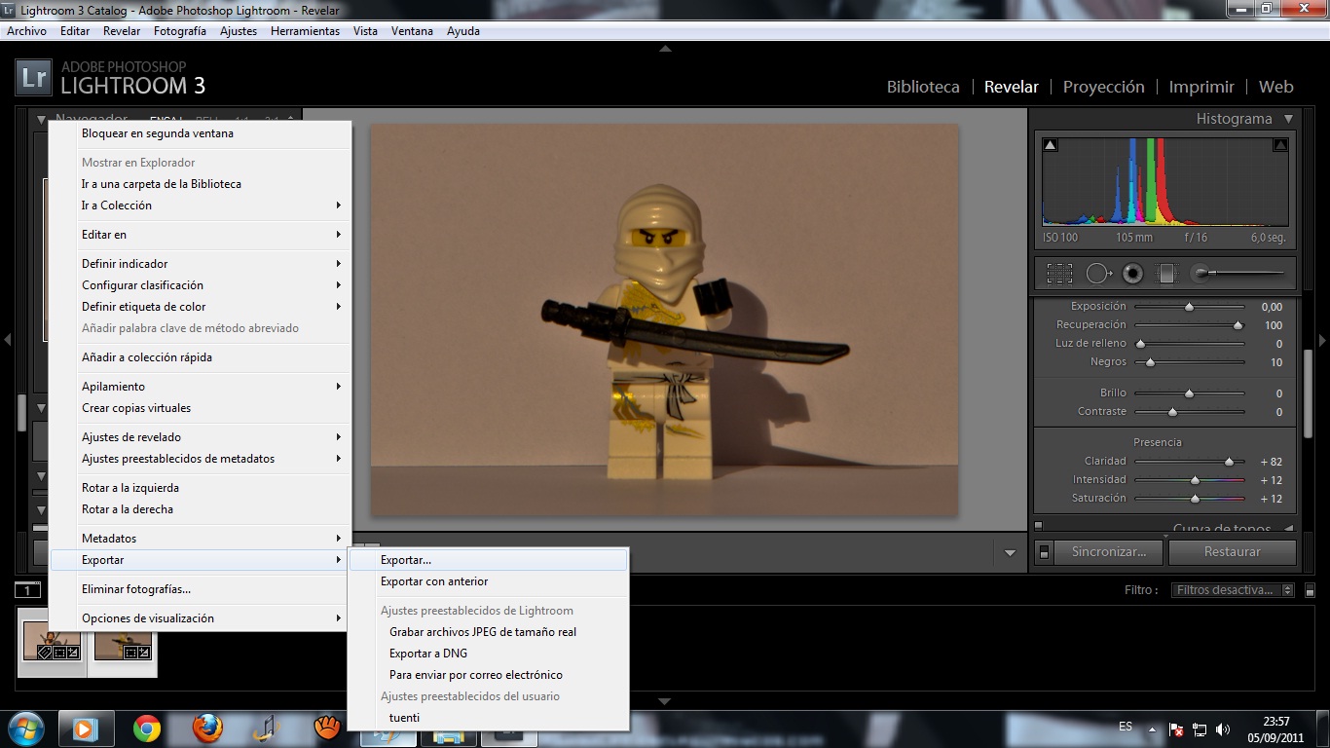Choose Eliminar fotografías...
The image size is (1330, 748).
click(x=200, y=589)
